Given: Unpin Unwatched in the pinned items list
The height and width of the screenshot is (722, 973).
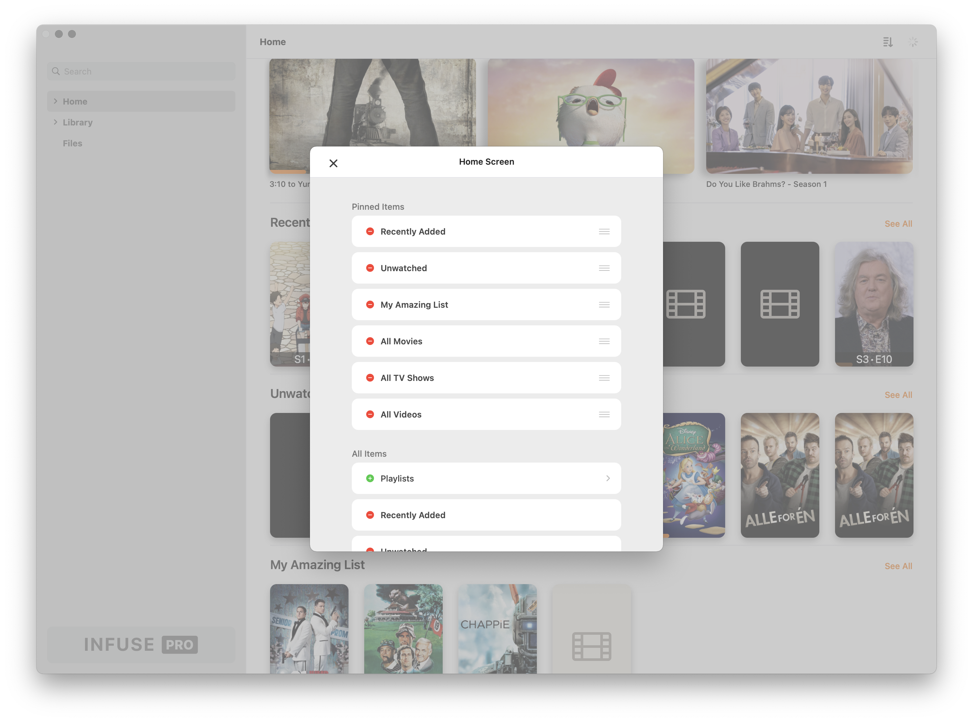Looking at the screenshot, I should point(370,268).
